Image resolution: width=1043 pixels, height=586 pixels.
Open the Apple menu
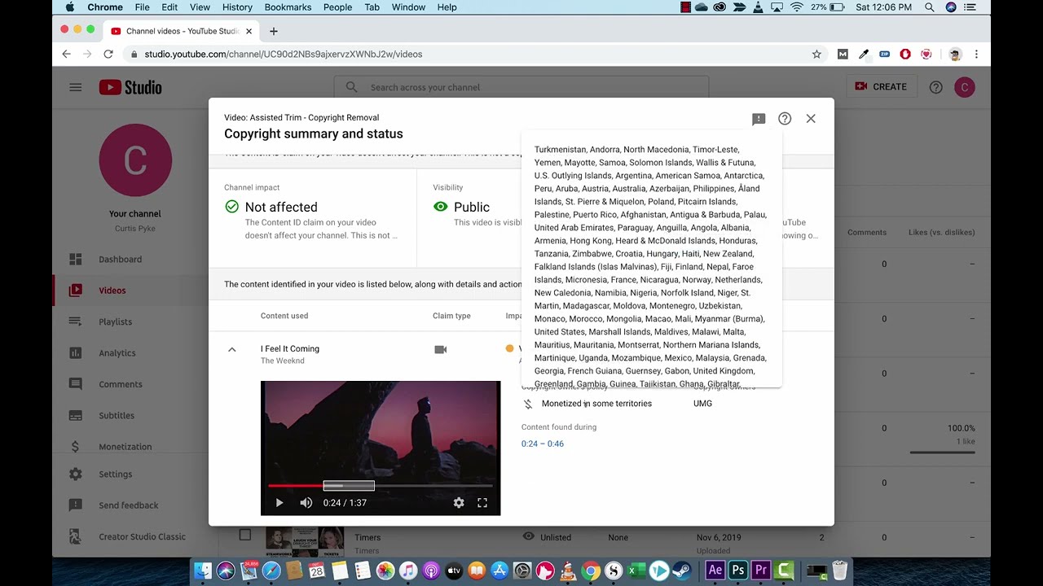pyautogui.click(x=70, y=7)
